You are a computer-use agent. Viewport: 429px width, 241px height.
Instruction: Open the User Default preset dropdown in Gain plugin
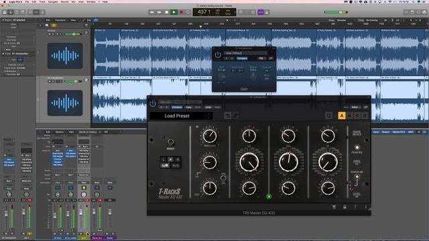[245, 53]
